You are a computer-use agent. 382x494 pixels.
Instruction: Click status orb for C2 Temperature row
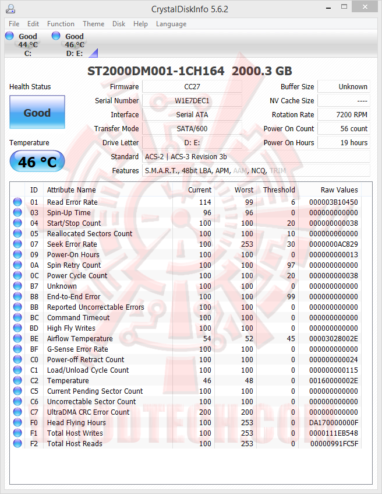tap(17, 381)
